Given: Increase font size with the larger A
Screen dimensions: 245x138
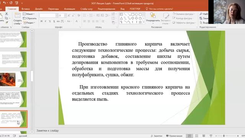Looking at the screenshot, I should pos(69,15).
